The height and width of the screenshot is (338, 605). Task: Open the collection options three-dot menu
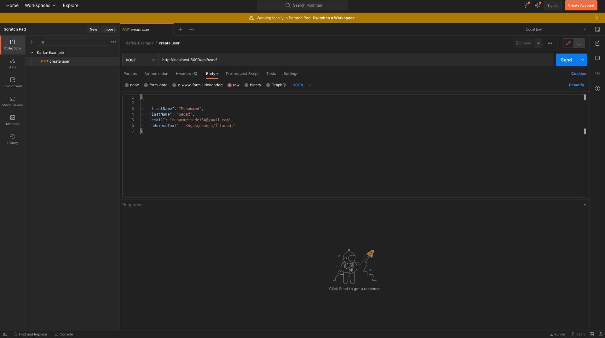point(113,42)
